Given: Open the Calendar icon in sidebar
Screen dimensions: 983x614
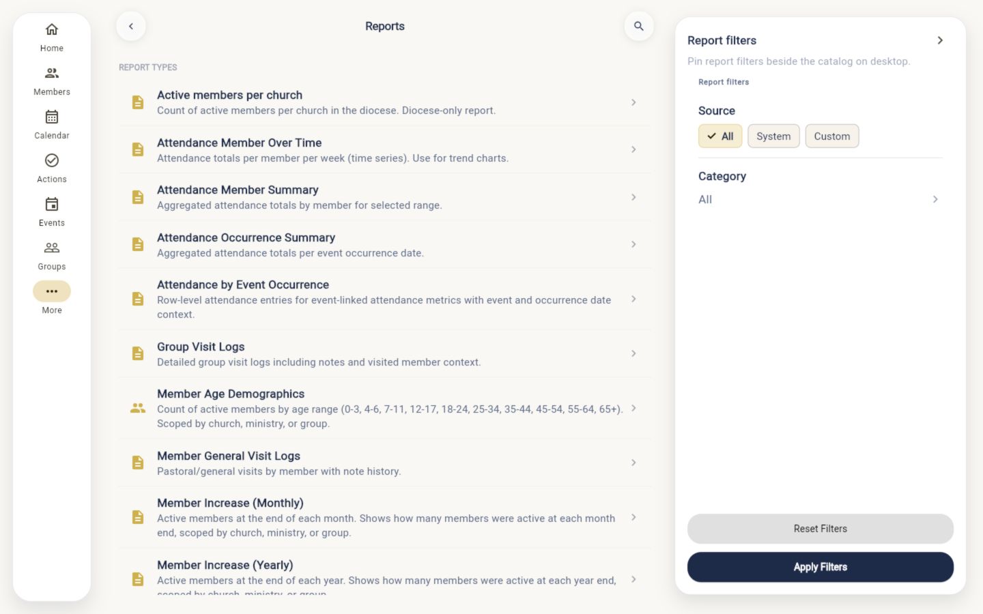Looking at the screenshot, I should click(52, 117).
